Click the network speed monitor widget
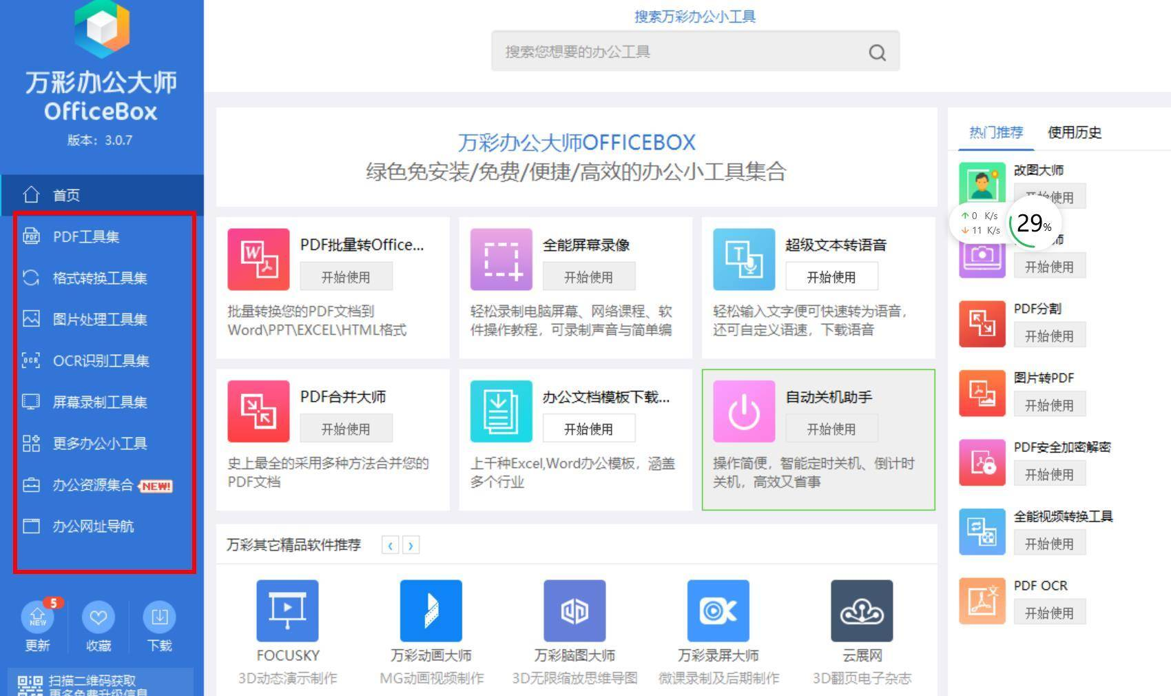 981,223
